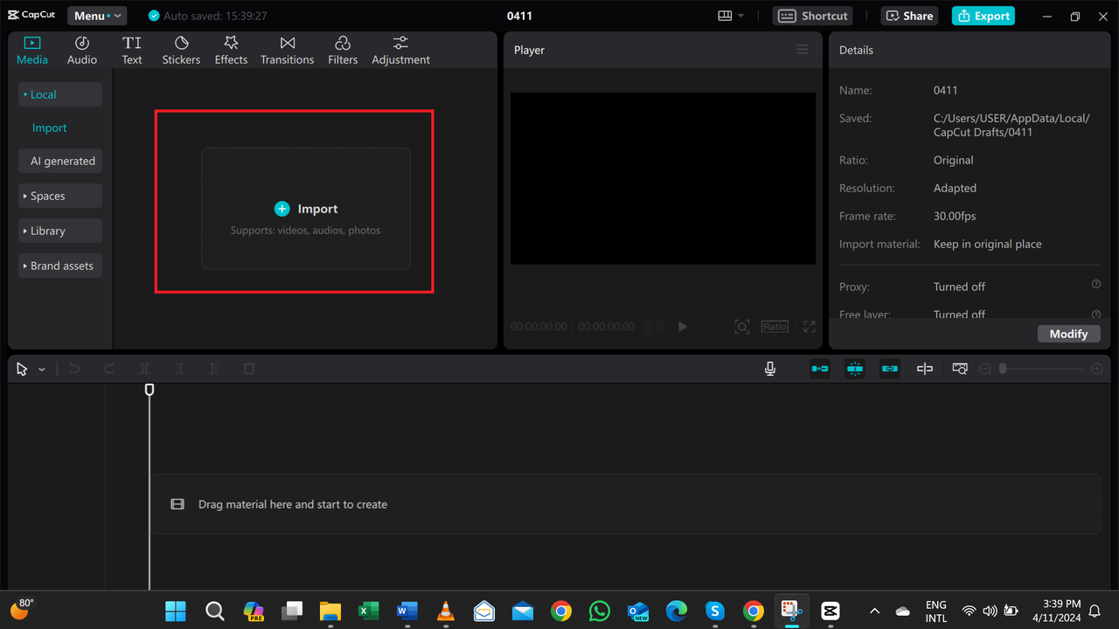Switch to the Audio tab
The height and width of the screenshot is (629, 1119).
(81, 49)
